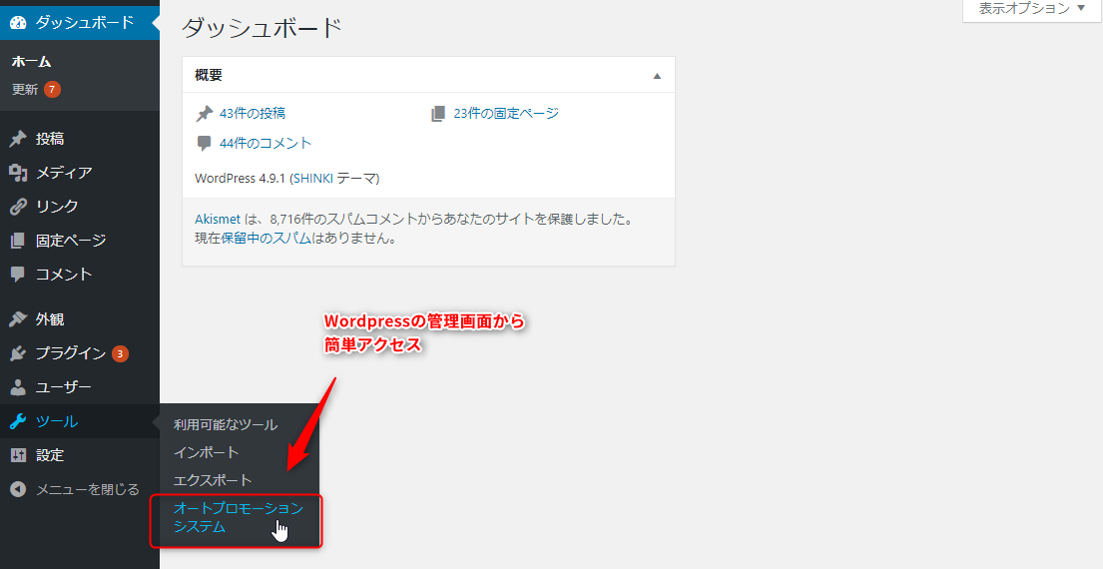Click the updates count badge 7
This screenshot has height=569, width=1103.
(52, 89)
